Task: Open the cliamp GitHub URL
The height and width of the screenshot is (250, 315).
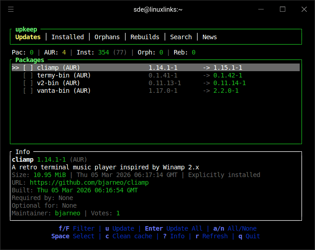Action: coord(89,182)
